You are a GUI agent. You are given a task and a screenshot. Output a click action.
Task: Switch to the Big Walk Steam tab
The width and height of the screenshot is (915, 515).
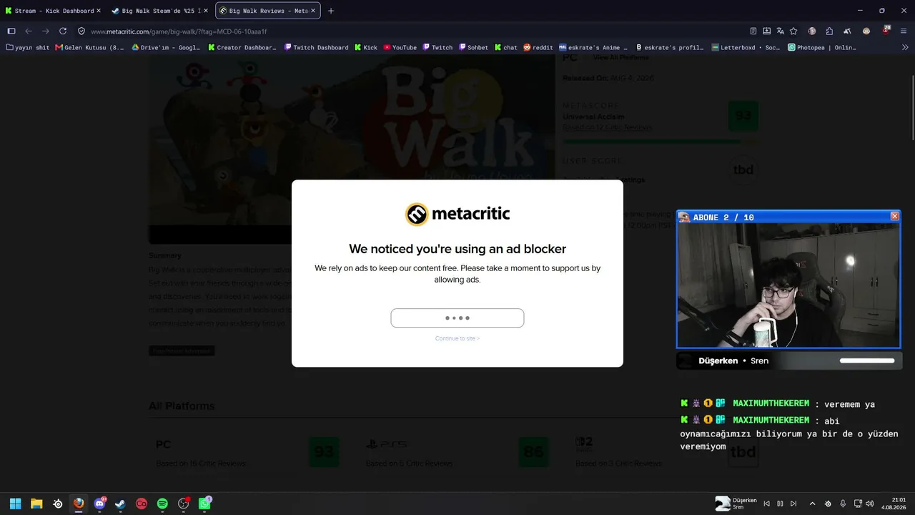tap(160, 11)
